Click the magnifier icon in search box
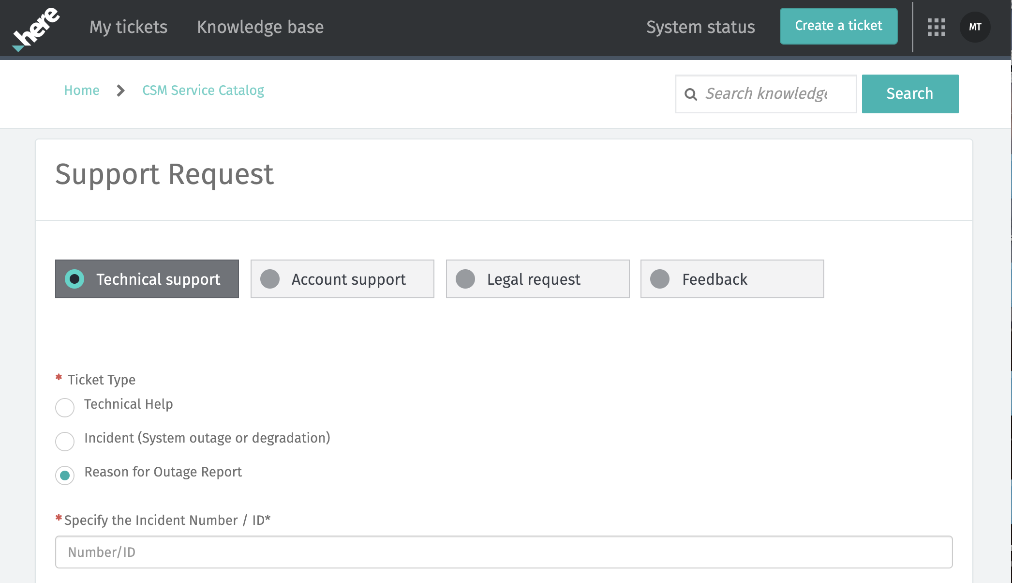Image resolution: width=1012 pixels, height=583 pixels. (691, 94)
